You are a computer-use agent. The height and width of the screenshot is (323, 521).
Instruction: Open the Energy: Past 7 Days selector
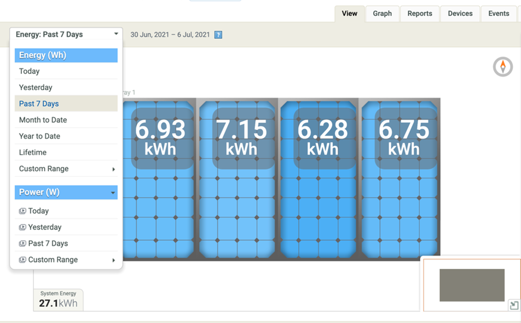(x=66, y=34)
